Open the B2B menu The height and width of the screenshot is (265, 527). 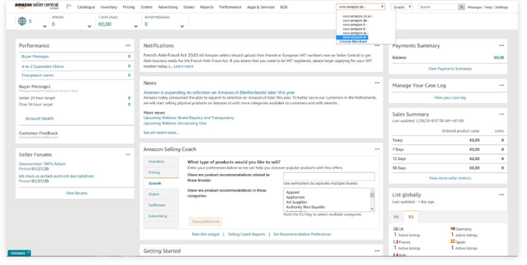click(x=284, y=7)
